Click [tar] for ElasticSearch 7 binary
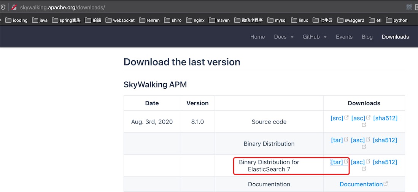The width and height of the screenshot is (418, 192). (337, 162)
